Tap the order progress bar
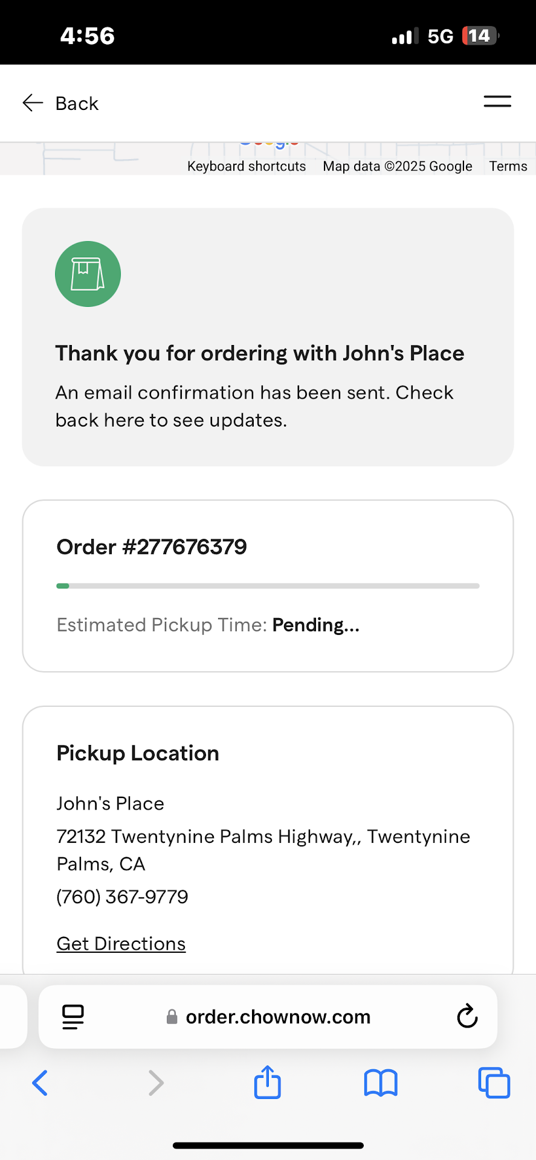This screenshot has width=536, height=1160. pos(268,586)
